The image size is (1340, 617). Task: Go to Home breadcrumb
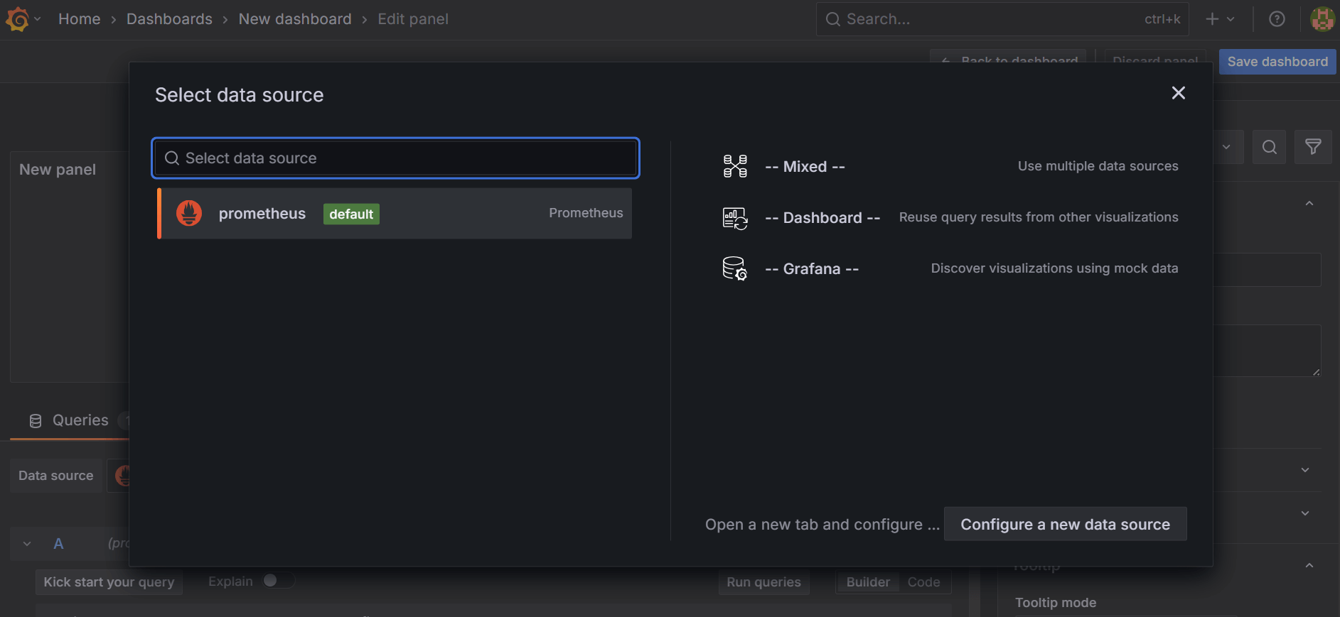[79, 19]
